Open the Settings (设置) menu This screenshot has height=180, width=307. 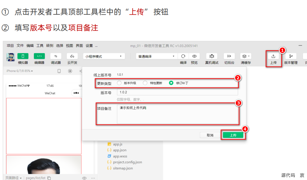click(x=89, y=46)
